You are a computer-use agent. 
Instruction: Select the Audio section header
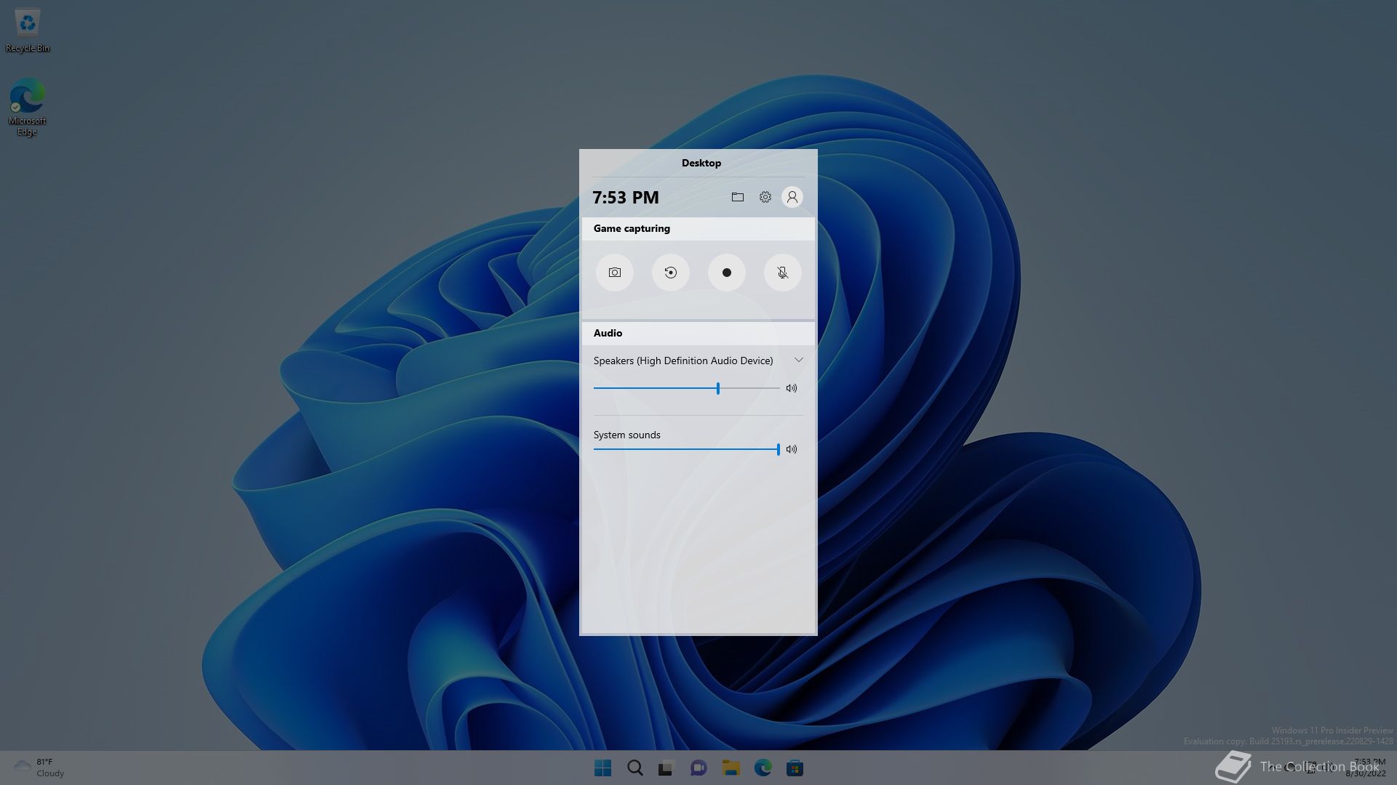tap(608, 333)
